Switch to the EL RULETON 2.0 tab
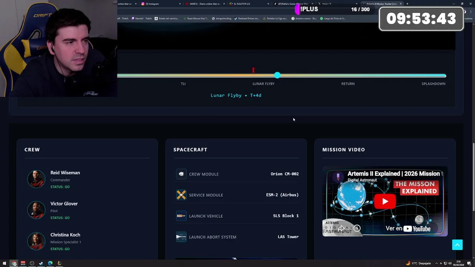 click(249, 4)
